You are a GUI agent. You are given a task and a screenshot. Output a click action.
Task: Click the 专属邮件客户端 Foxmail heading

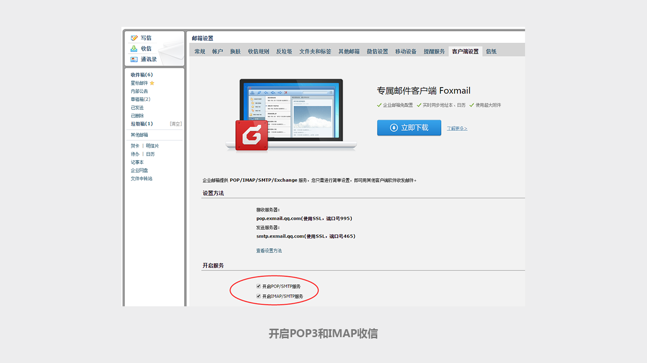tap(424, 91)
